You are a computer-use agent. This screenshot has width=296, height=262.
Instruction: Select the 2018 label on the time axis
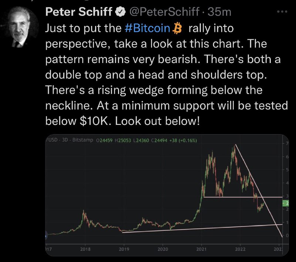85,249
